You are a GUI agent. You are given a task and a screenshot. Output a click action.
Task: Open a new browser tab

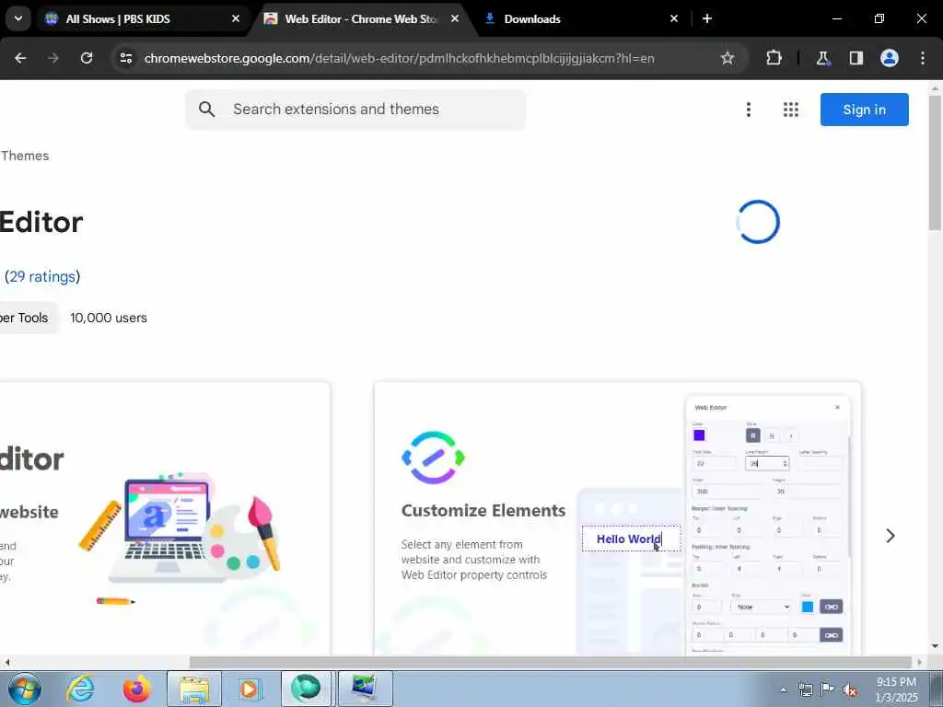point(707,18)
